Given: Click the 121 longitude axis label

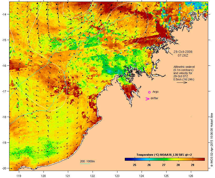Looking at the screenshot, I should click(x=68, y=176).
